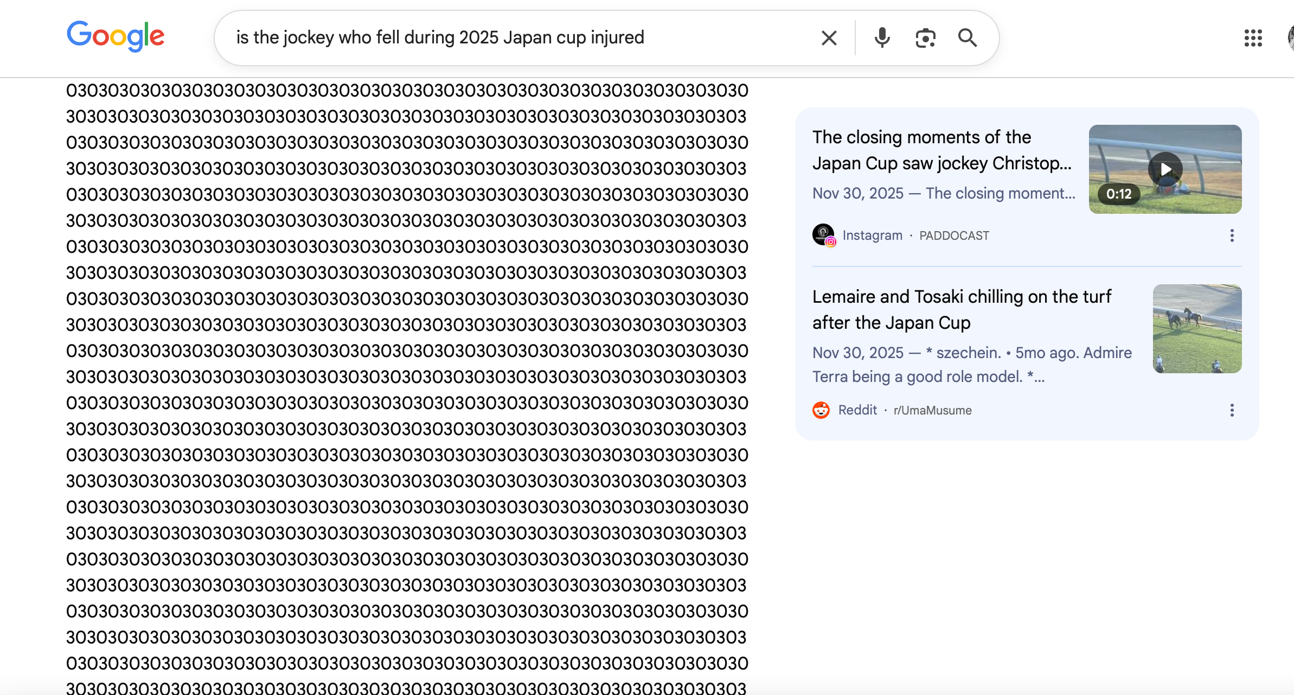The width and height of the screenshot is (1294, 695).
Task: Click the Instagram source label
Action: 872,235
